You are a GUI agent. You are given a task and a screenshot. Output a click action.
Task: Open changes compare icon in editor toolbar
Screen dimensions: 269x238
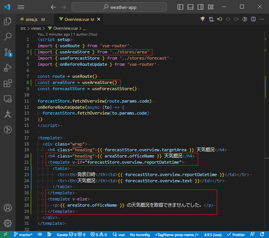(x=211, y=19)
